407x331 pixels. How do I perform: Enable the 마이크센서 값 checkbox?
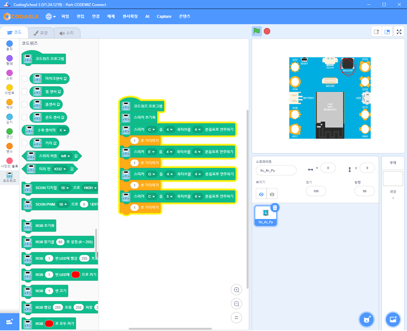25,79
